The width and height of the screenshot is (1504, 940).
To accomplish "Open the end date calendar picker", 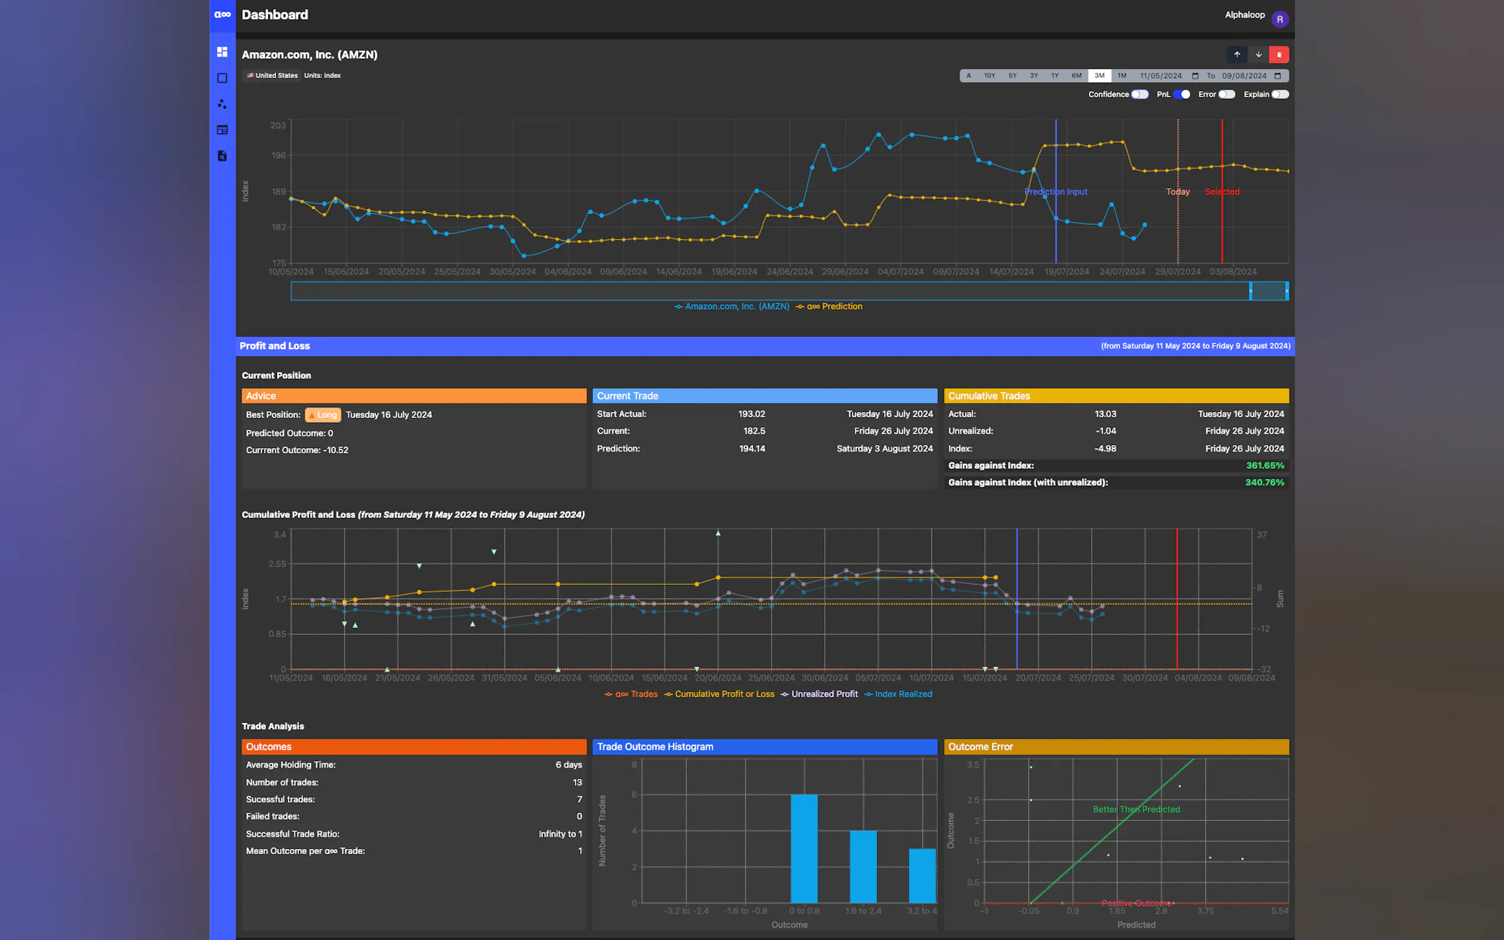I will 1278,76.
